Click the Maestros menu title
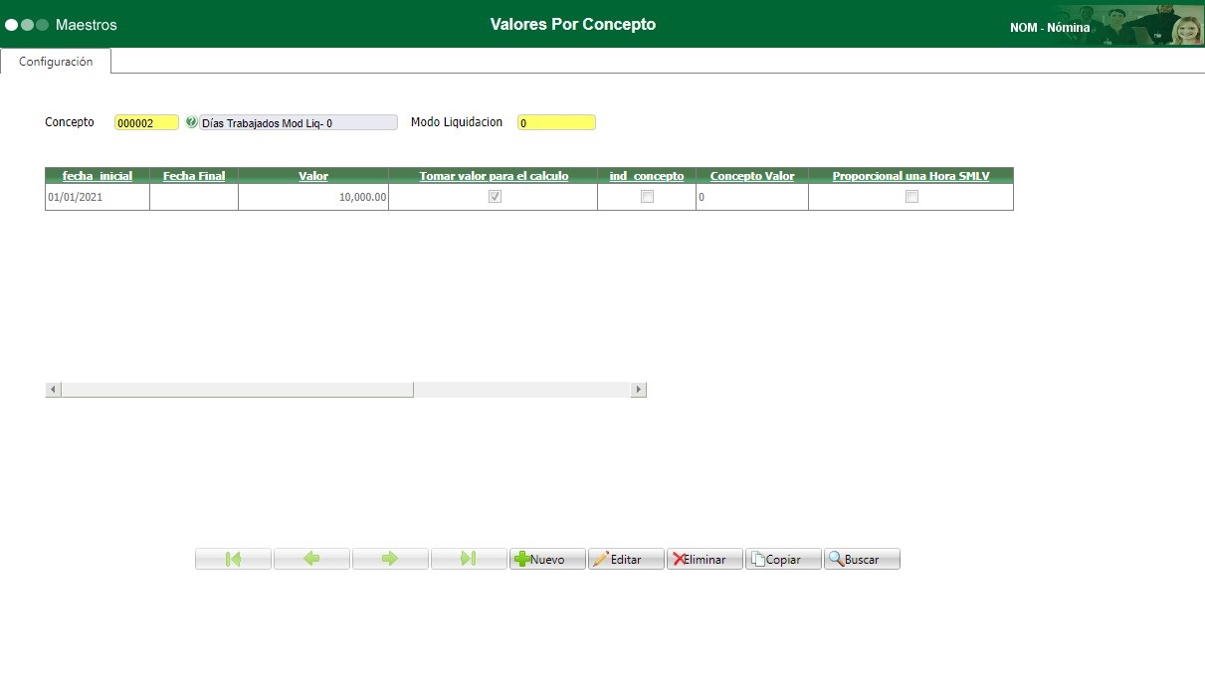Viewport: 1205px width, 687px height. 87,24
